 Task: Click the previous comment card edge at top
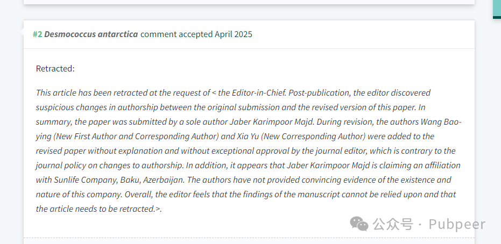click(x=249, y=2)
